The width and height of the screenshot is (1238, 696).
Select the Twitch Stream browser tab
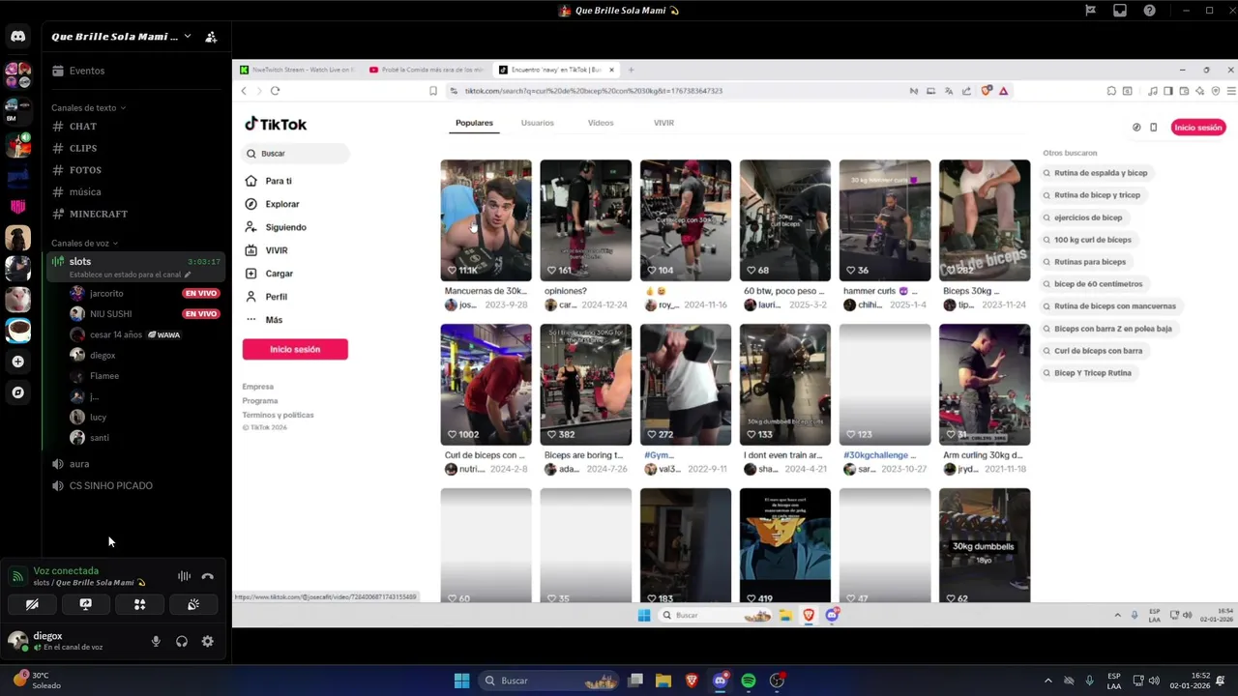coord(298,70)
